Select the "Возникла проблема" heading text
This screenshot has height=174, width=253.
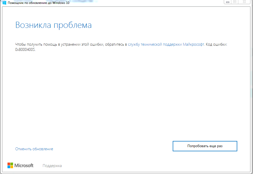[53, 25]
